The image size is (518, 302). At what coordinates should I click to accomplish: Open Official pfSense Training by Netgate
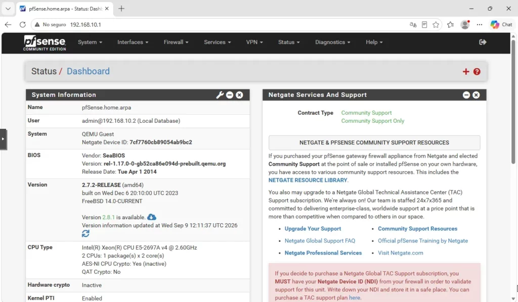(422, 241)
